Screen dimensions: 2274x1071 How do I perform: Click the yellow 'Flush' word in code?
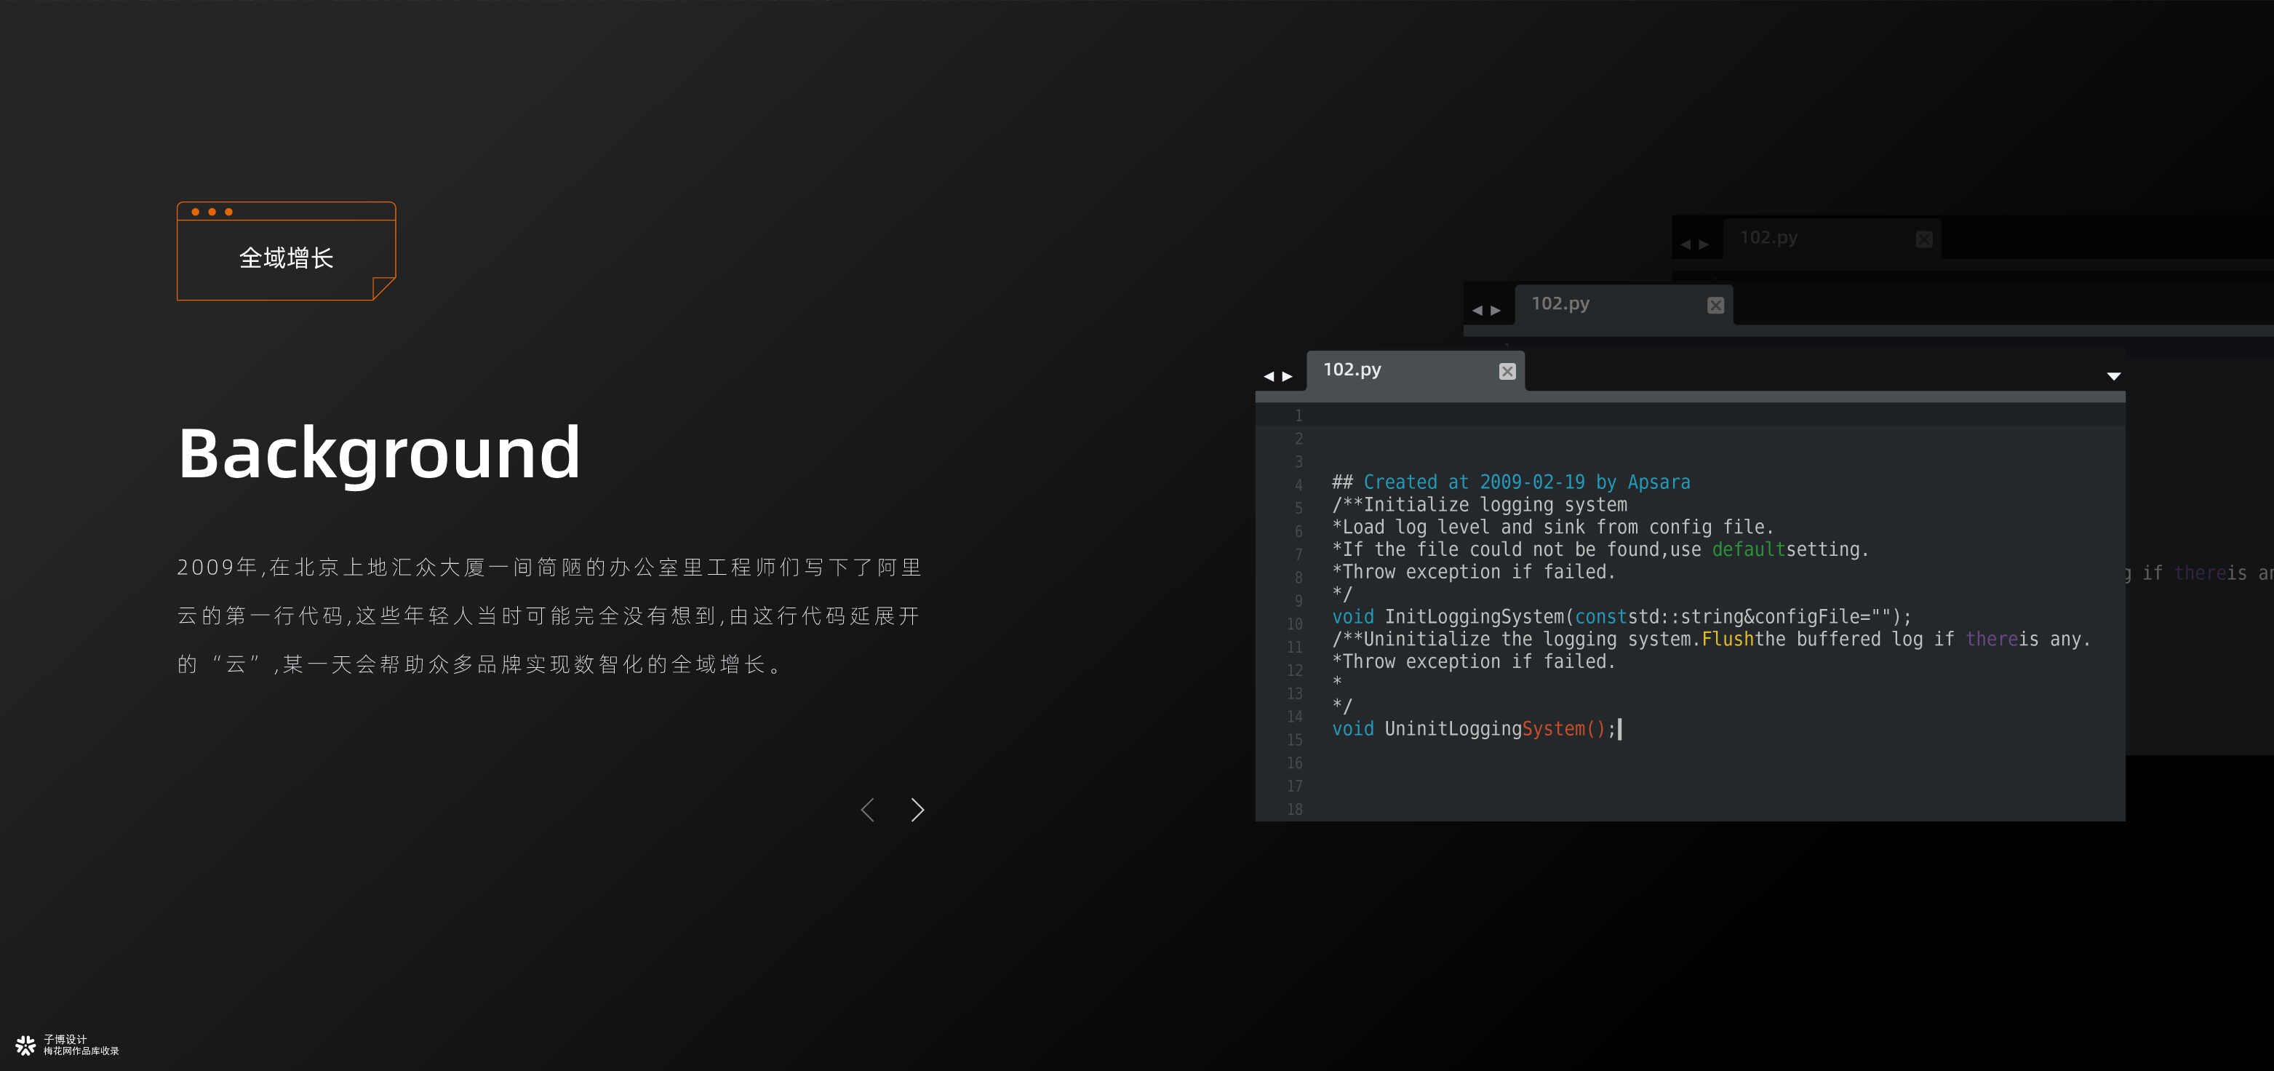point(1728,638)
